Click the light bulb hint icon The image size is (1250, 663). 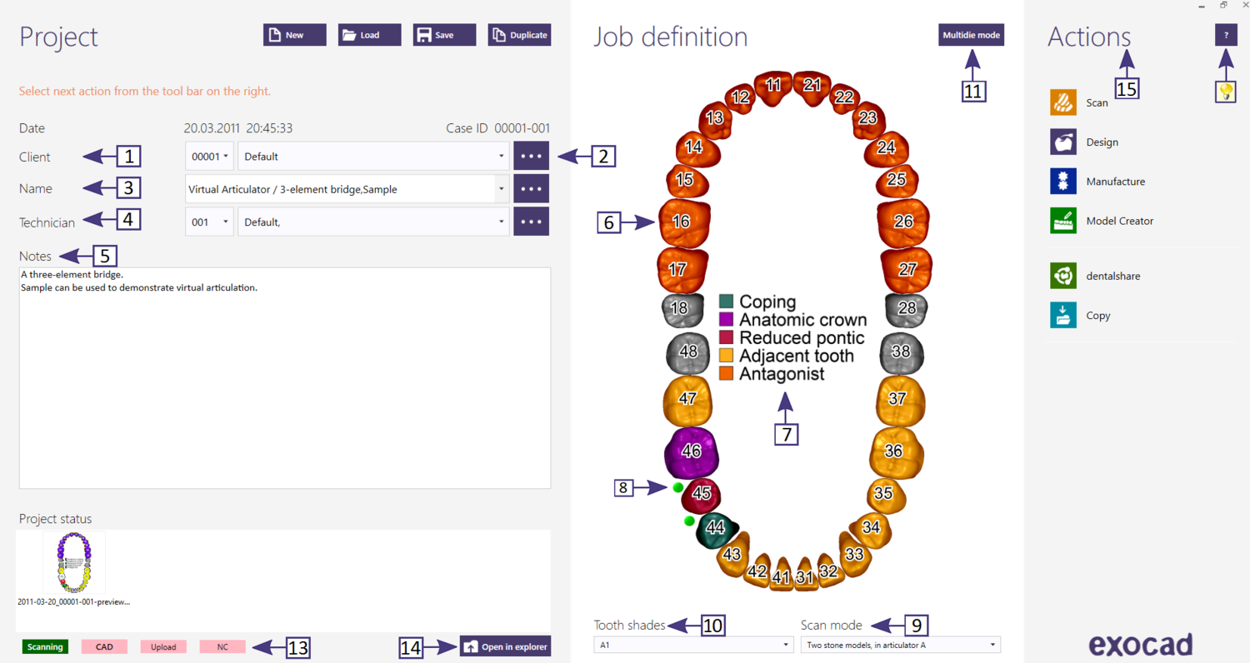(x=1225, y=92)
